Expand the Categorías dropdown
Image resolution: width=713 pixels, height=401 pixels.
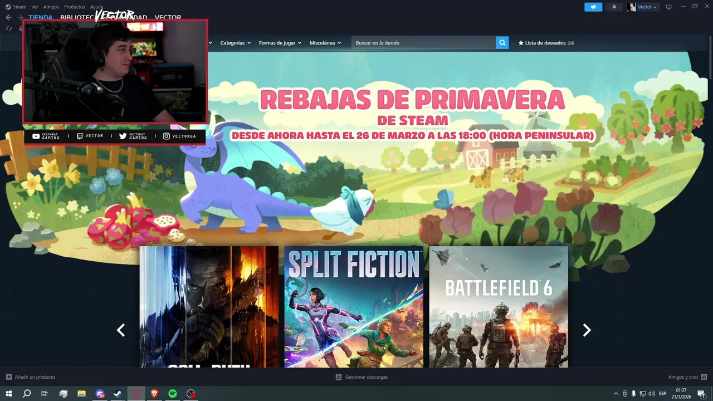coord(235,43)
